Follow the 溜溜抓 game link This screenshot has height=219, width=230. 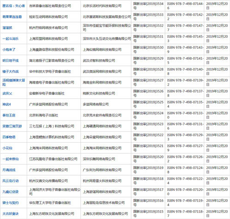pos(7,28)
